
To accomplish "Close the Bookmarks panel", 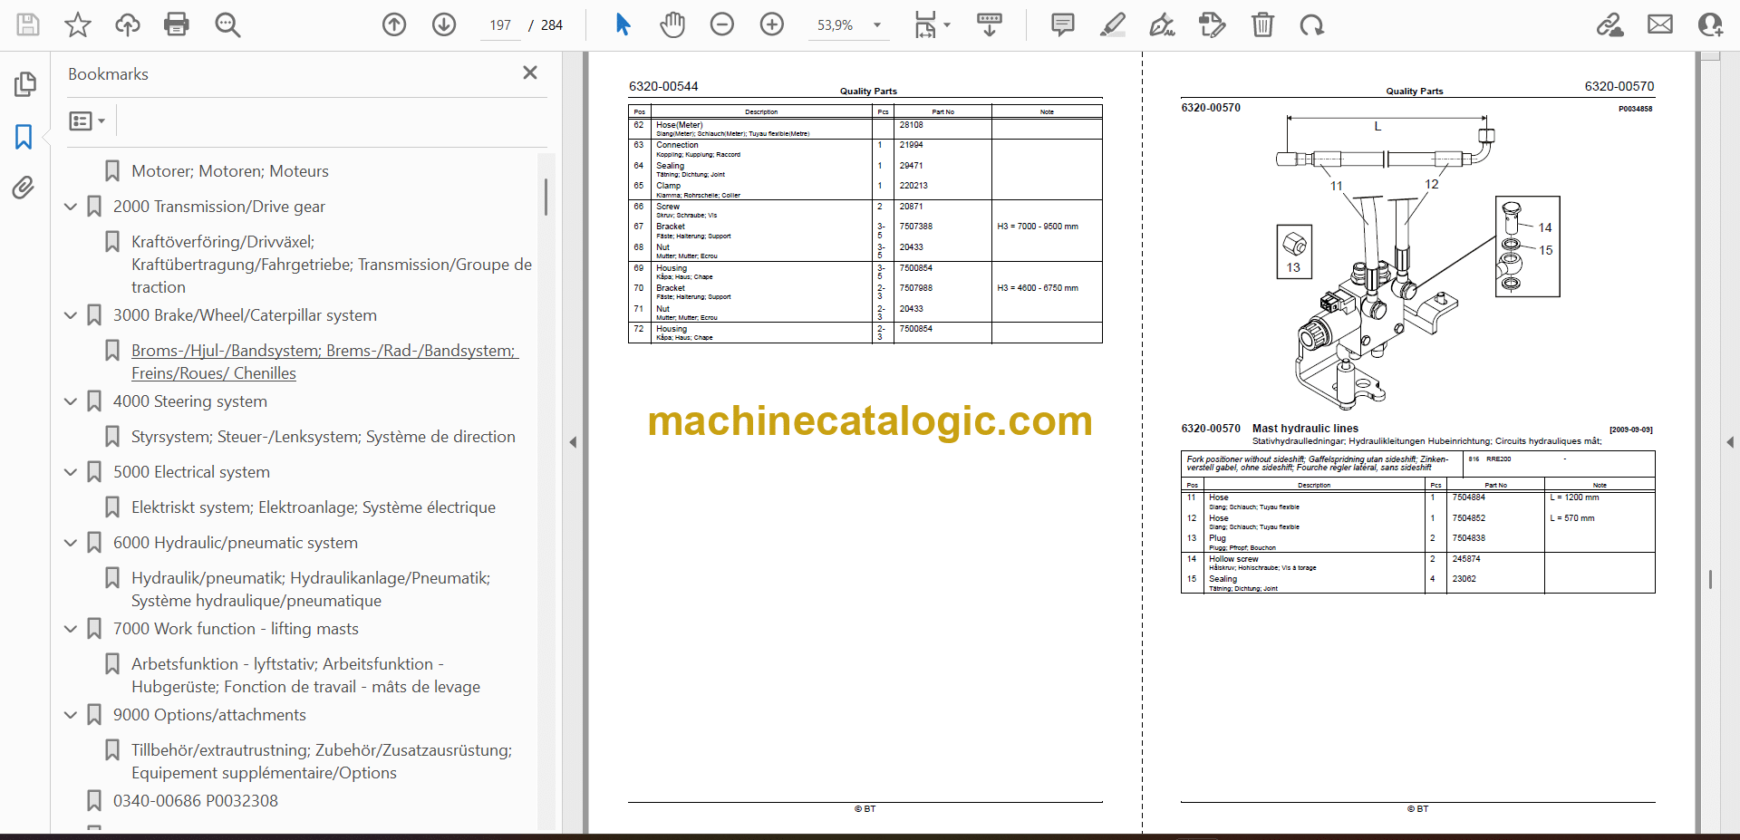I will (x=530, y=72).
